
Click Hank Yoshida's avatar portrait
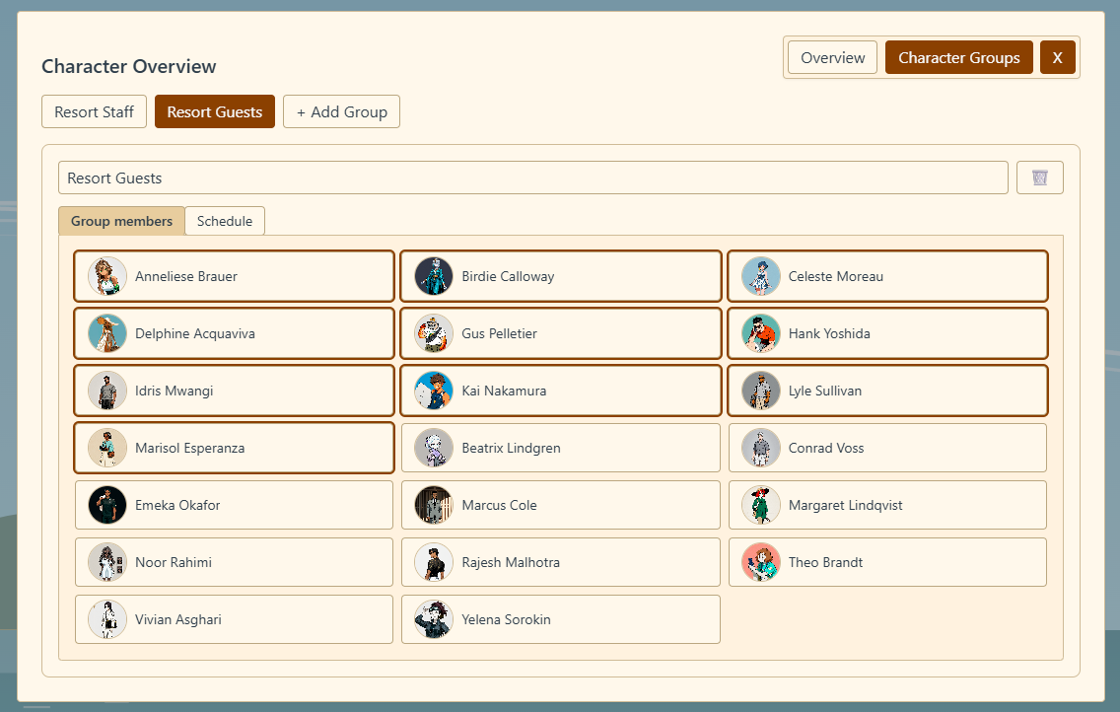pos(761,333)
